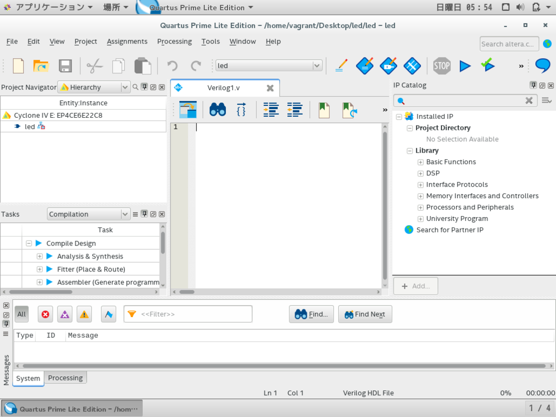Click the Copy icon in the toolbar

(118, 66)
